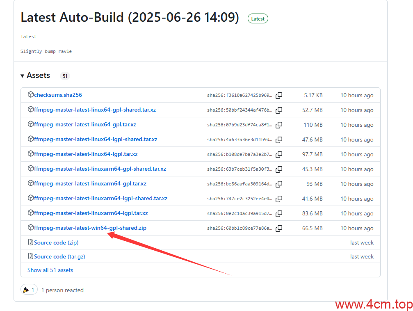Click package icon beside win64-gpl-shared.zip
This screenshot has height=311, width=413.
coord(30,227)
